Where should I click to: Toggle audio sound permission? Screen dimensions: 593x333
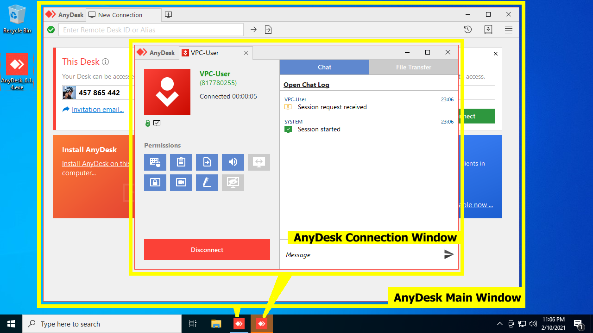tap(233, 162)
